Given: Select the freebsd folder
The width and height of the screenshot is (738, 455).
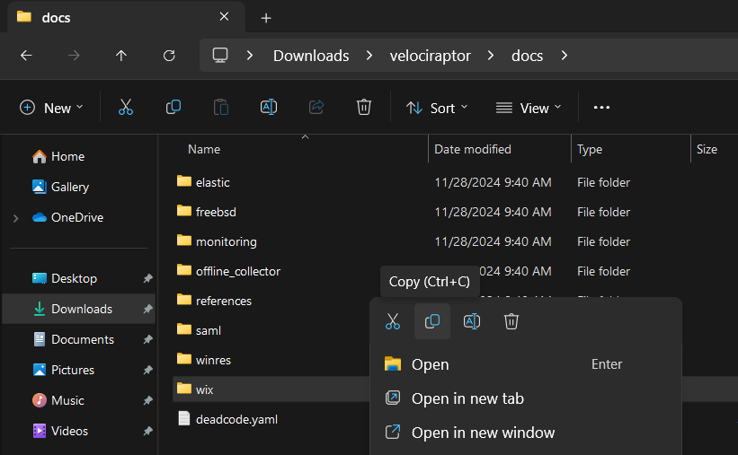Looking at the screenshot, I should click(216, 212).
